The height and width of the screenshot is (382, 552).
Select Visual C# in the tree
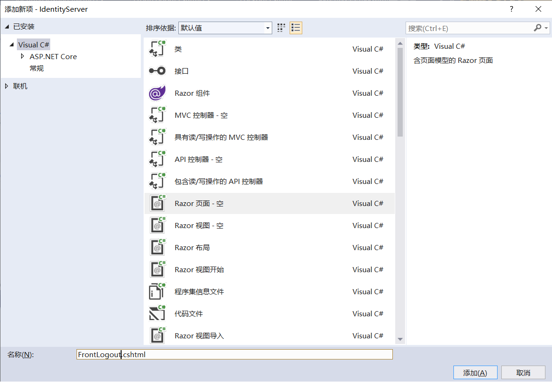coord(33,45)
